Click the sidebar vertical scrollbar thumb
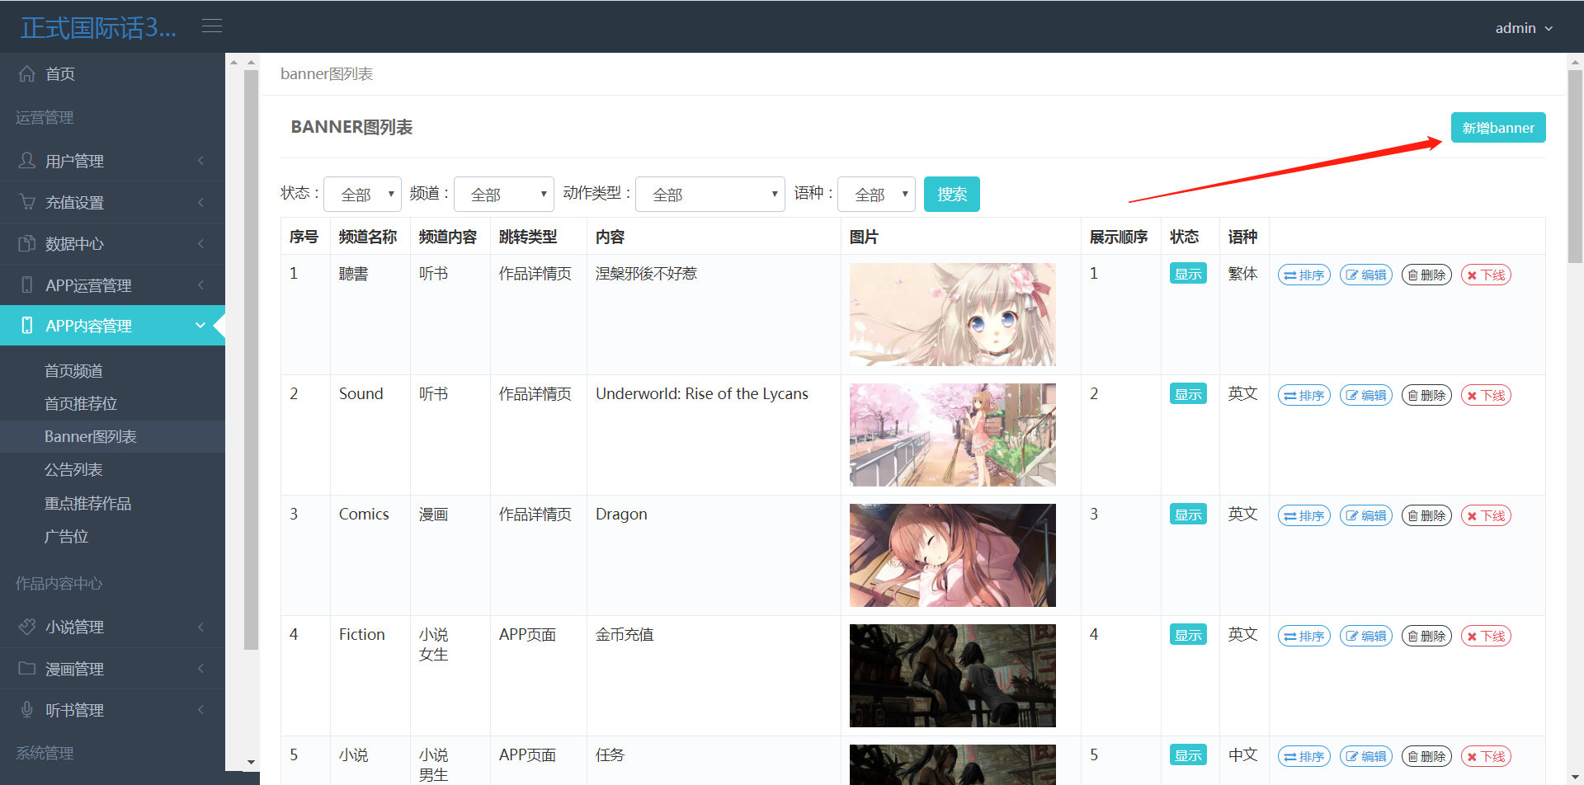The image size is (1584, 785). 251,360
